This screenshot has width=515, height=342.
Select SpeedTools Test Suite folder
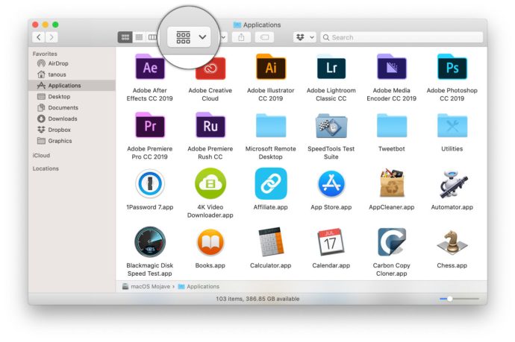(331, 126)
